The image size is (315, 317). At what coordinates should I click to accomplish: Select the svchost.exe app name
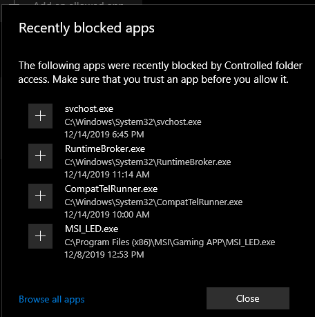(89, 108)
